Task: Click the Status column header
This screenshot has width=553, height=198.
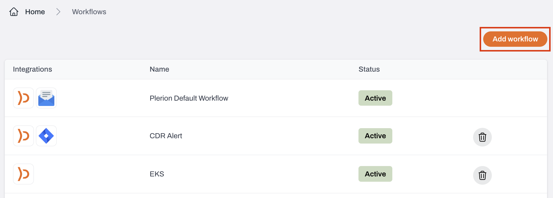Action: coord(369,69)
